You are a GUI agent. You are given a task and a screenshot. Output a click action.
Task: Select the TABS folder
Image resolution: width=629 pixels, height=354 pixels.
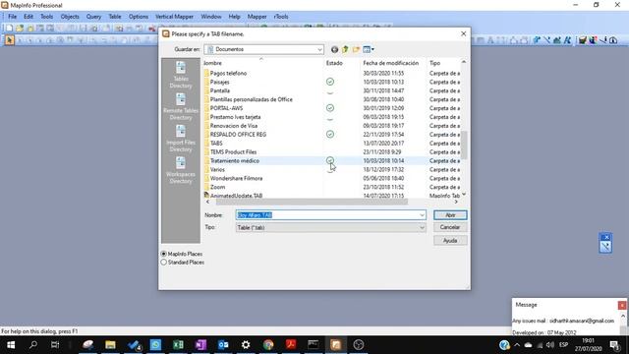[216, 144]
